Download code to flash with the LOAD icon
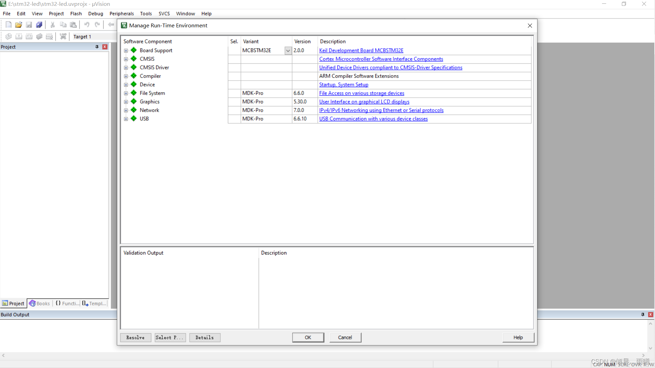655x368 pixels. coord(63,37)
